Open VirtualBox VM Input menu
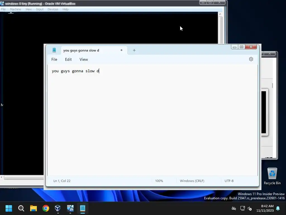This screenshot has width=286, height=215. click(x=40, y=9)
